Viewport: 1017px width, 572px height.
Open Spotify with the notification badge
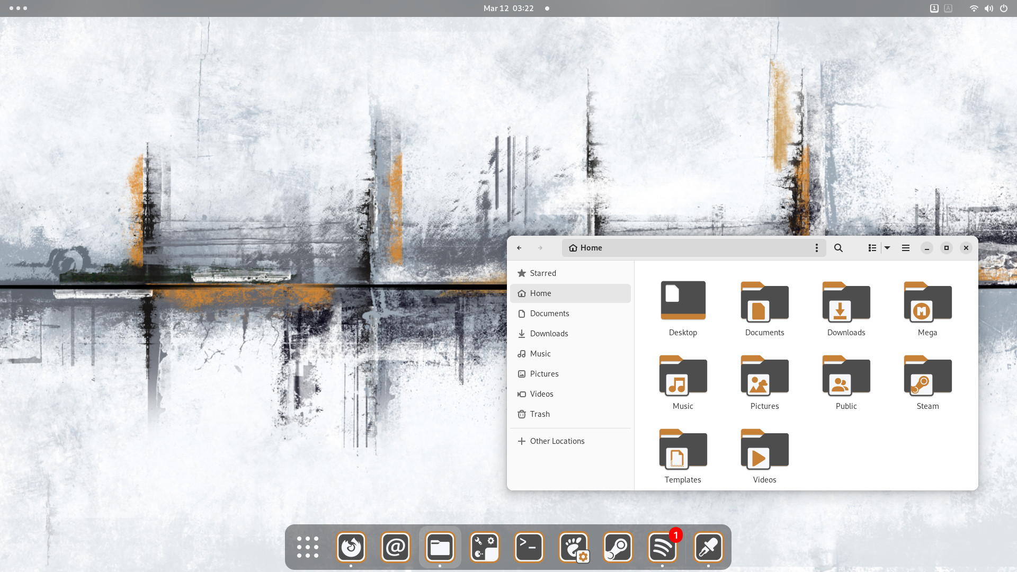tap(663, 547)
